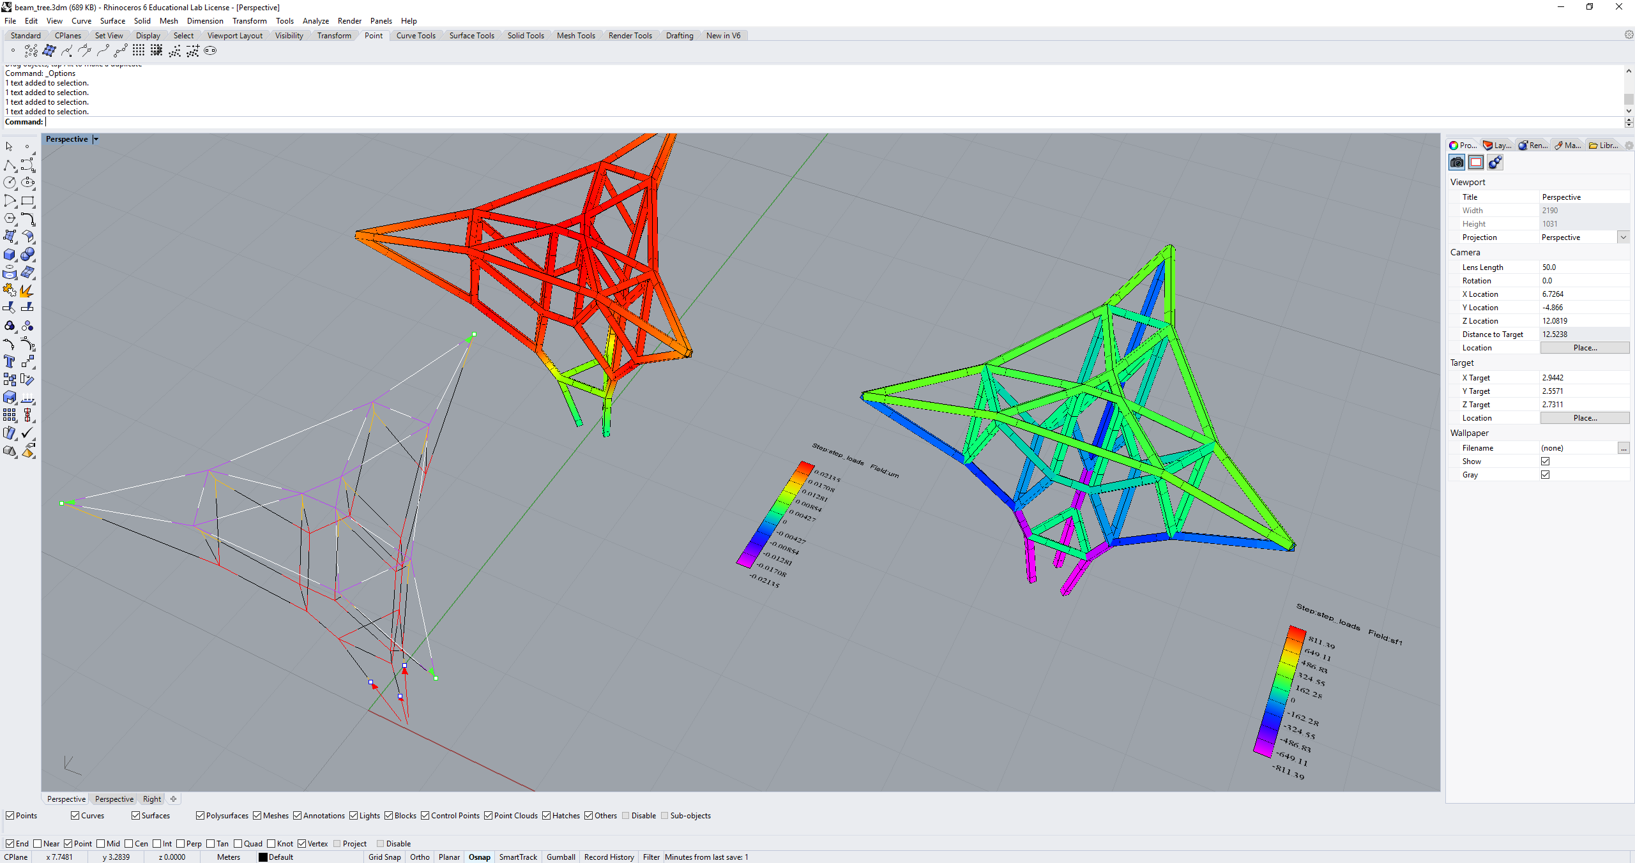Toggle the End osnap checkbox
Image resolution: width=1635 pixels, height=863 pixels.
[x=11, y=843]
